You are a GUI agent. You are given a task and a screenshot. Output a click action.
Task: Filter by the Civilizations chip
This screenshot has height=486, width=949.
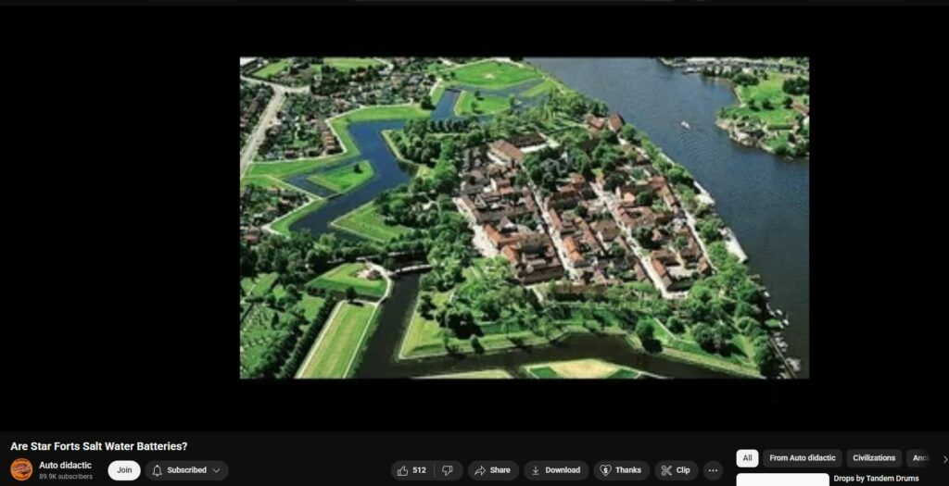tap(874, 458)
